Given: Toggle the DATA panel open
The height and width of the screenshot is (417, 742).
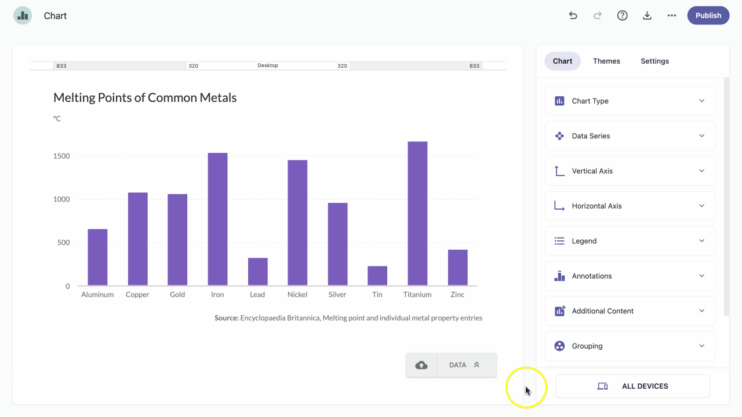Looking at the screenshot, I should [467, 365].
